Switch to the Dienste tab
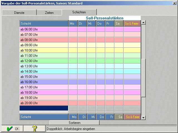 tap(19, 13)
